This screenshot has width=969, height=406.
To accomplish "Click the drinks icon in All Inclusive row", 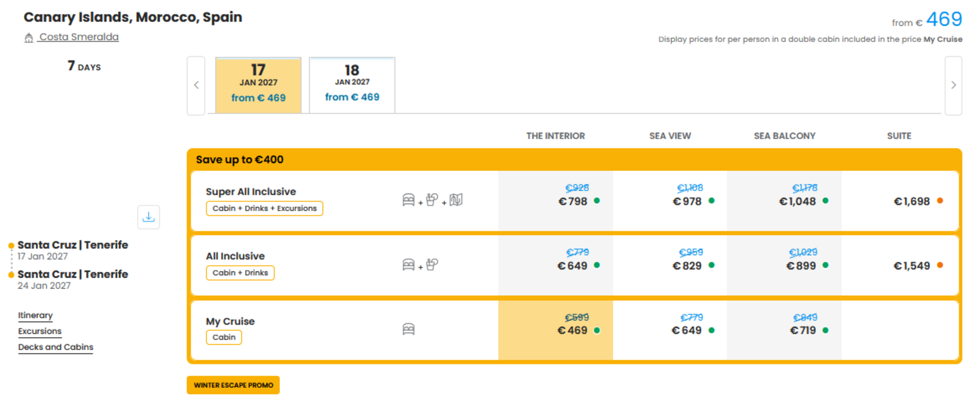I will (432, 264).
